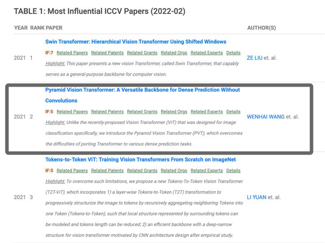Open Tokens-to-Token ViT paper title link
325x243 pixels.
point(141,160)
